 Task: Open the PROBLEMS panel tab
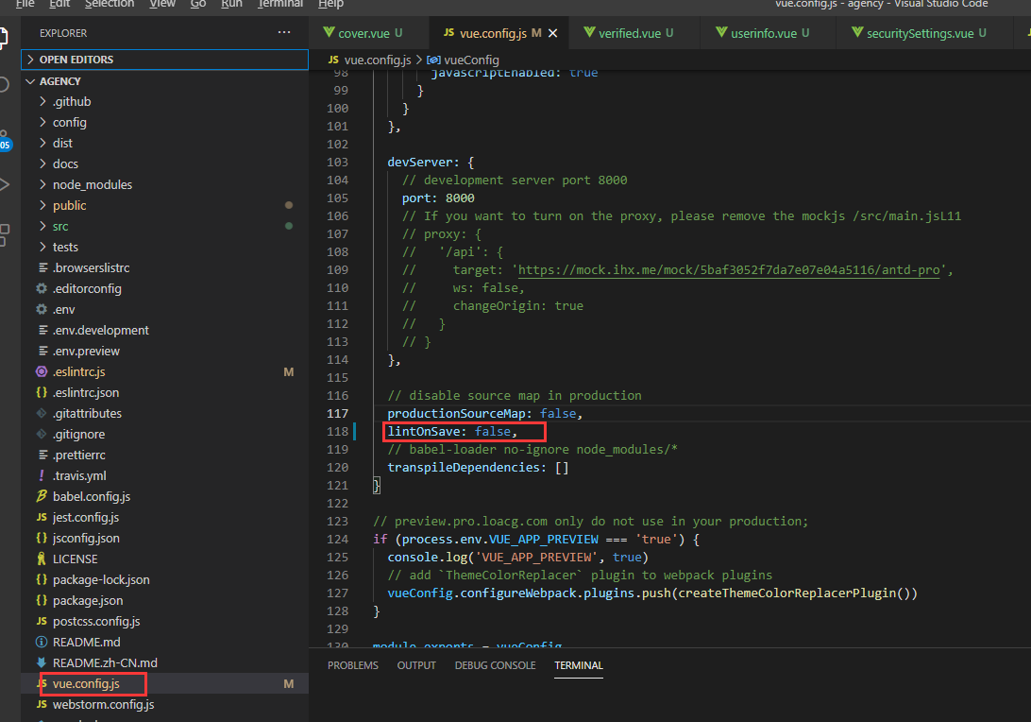coord(353,665)
